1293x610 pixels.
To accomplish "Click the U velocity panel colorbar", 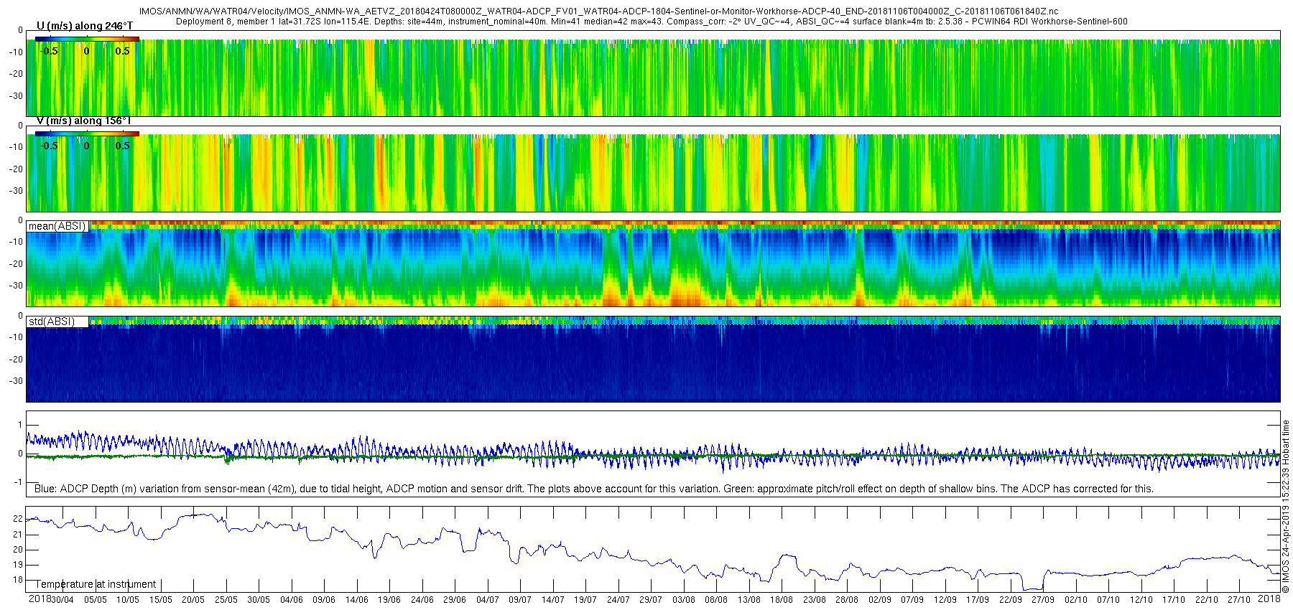I will [x=87, y=39].
